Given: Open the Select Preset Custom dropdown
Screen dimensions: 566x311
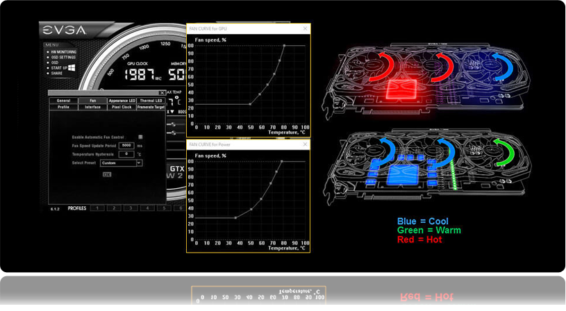Looking at the screenshot, I should click(122, 163).
